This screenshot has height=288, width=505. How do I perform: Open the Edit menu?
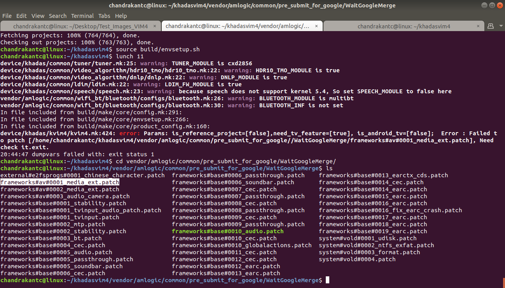coord(21,16)
